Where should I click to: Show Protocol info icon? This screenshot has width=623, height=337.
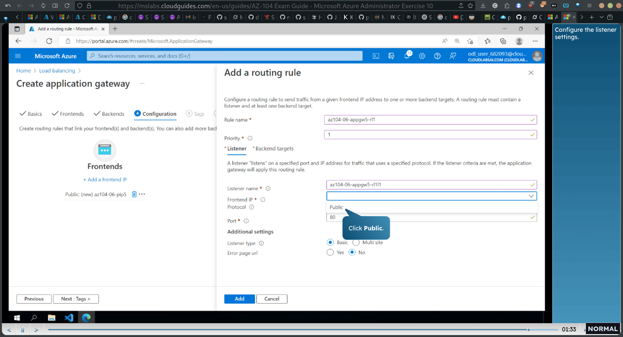251,207
